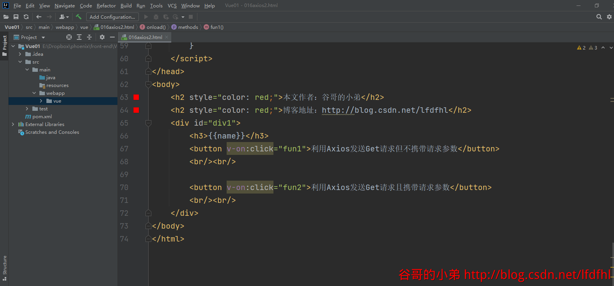Expand External Libraries node
Screen dimensions: 614x286
pyautogui.click(x=13, y=124)
